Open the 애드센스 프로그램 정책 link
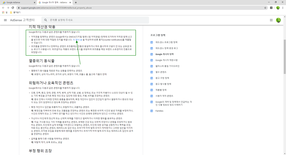The image size is (286, 155). click(166, 42)
